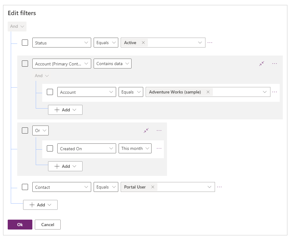
Task: Remove Adventure Works (sample) value tag
Action: [x=208, y=92]
